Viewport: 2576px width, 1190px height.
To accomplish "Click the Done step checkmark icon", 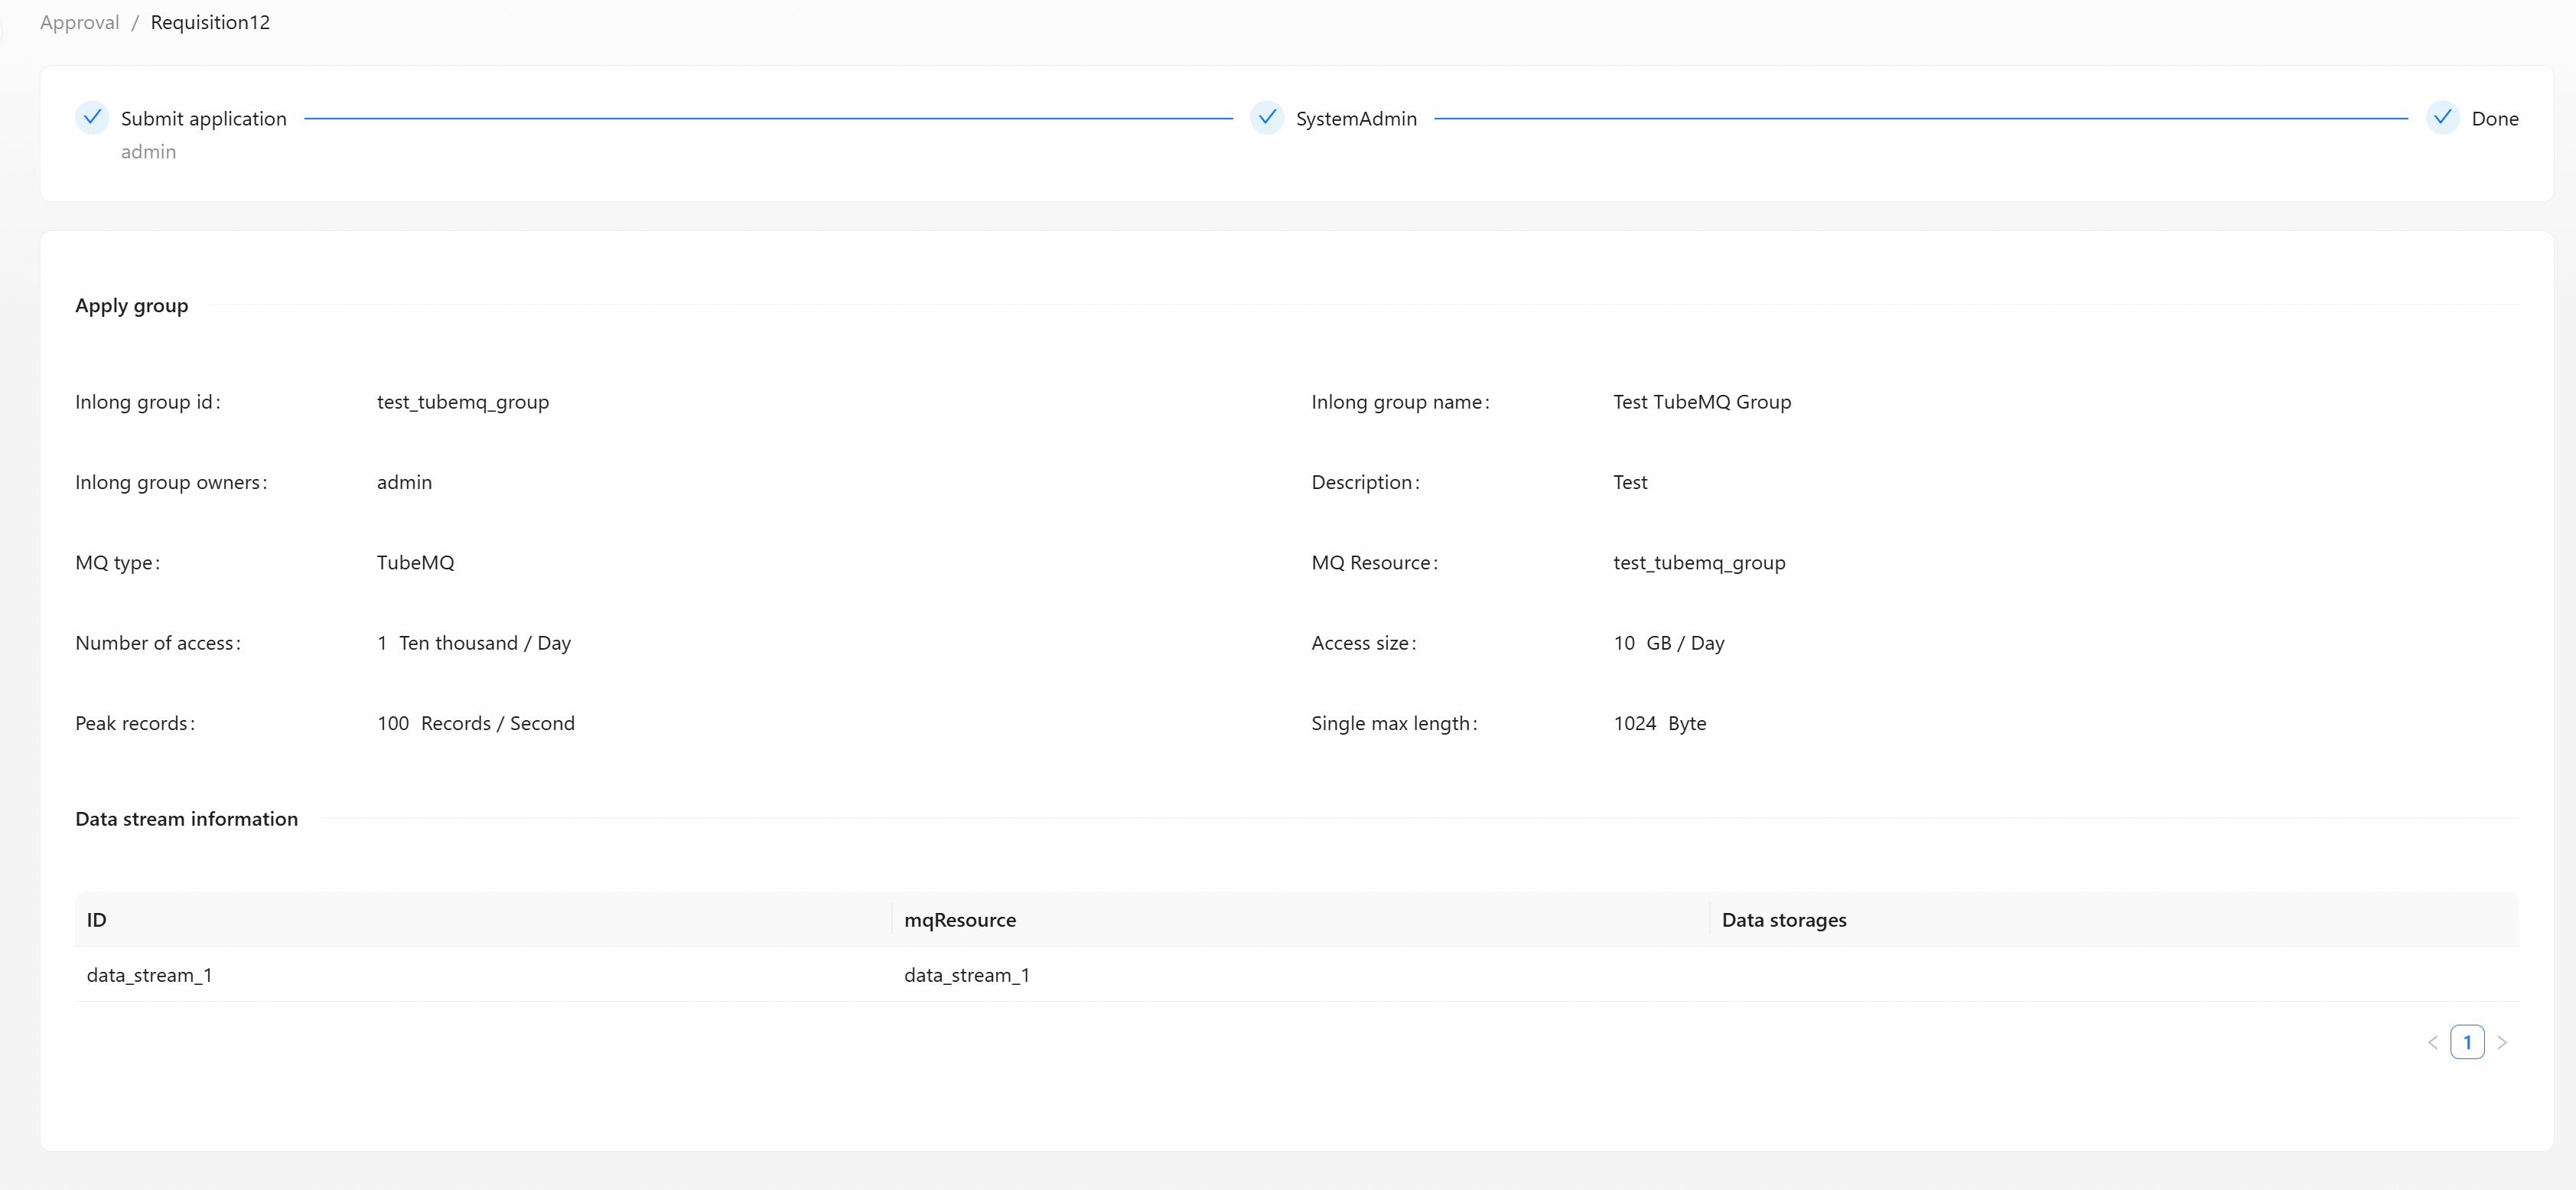I will [2442, 118].
